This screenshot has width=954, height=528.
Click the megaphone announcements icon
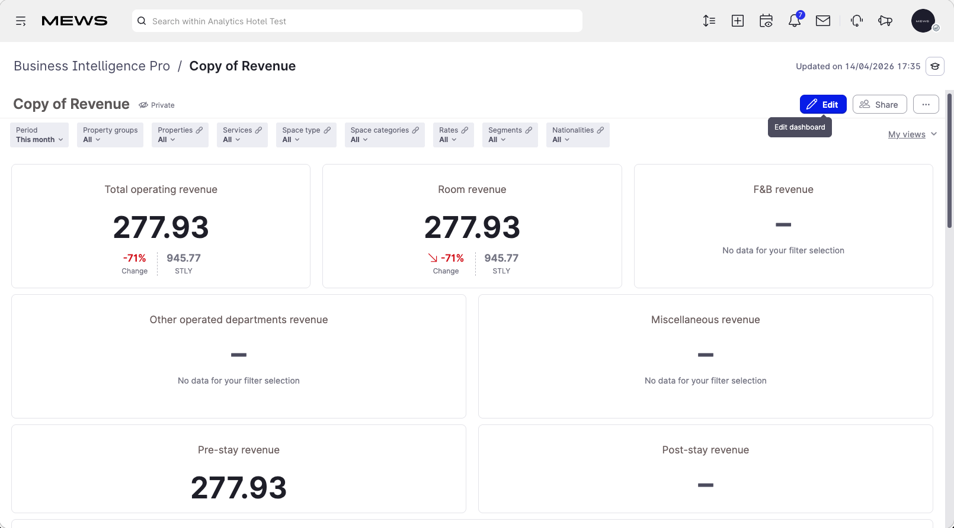click(885, 21)
